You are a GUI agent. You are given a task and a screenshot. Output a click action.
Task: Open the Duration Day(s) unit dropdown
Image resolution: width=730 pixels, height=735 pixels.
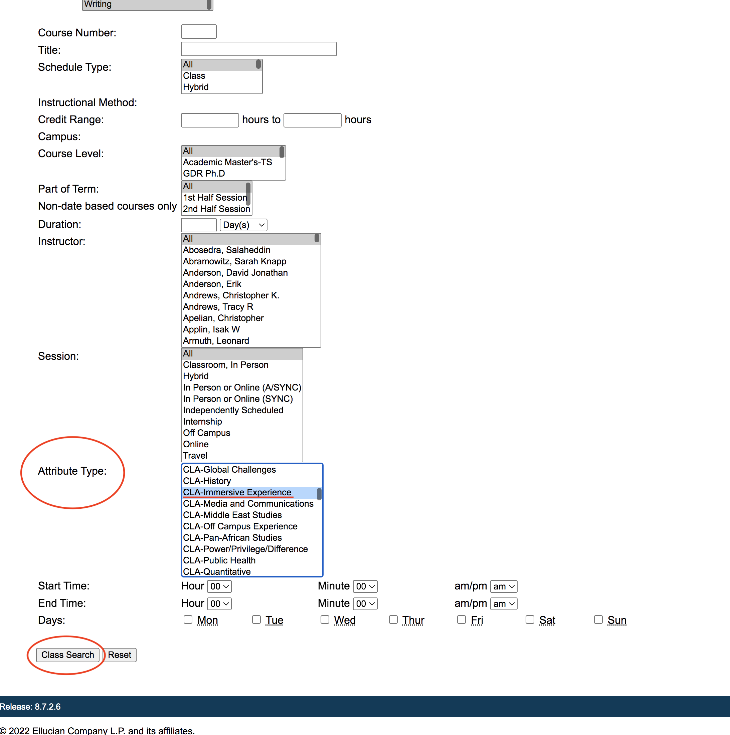pos(243,225)
